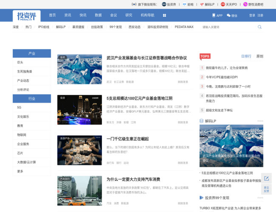Viewport: 276px width, 212px height.
Task: Focus the keyword search input field
Action: 229,27
